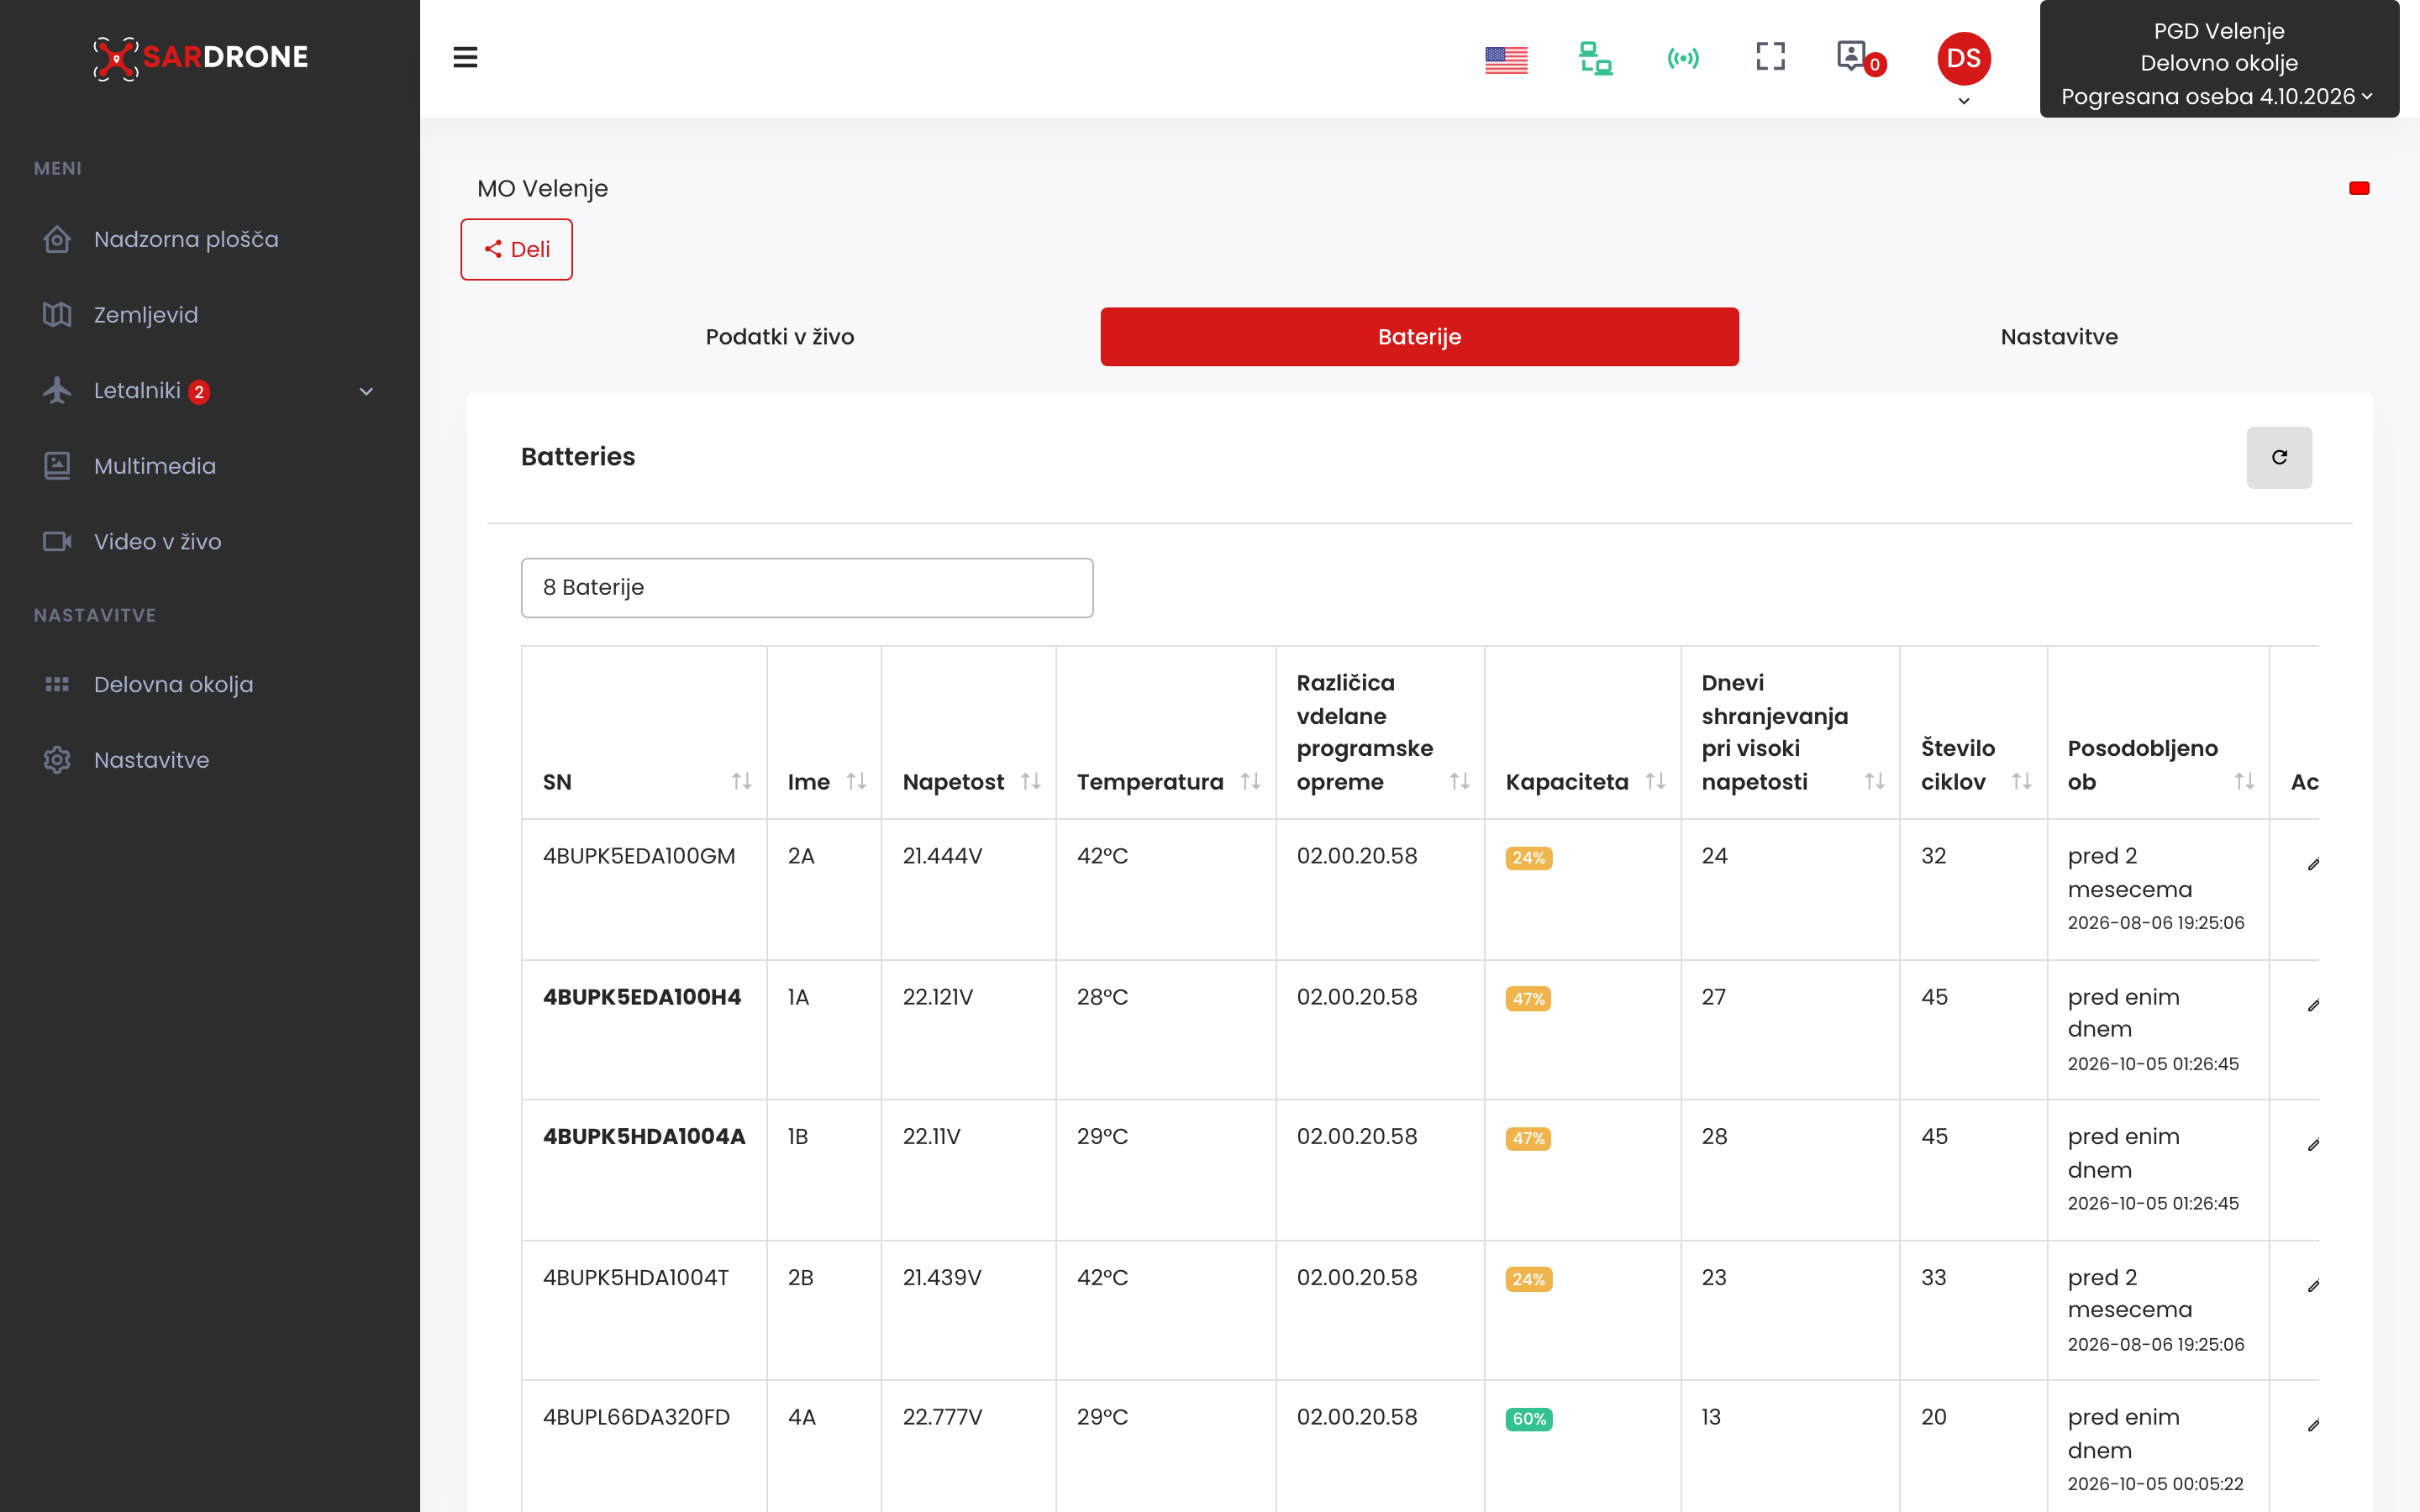The image size is (2420, 1512).
Task: Toggle the hamburger sidebar menu
Action: tap(465, 57)
